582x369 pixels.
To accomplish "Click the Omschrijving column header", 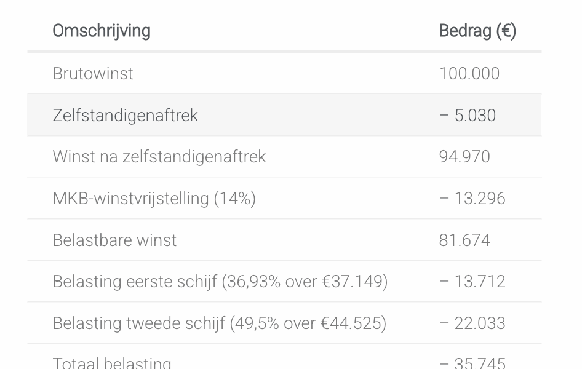I will point(102,31).
